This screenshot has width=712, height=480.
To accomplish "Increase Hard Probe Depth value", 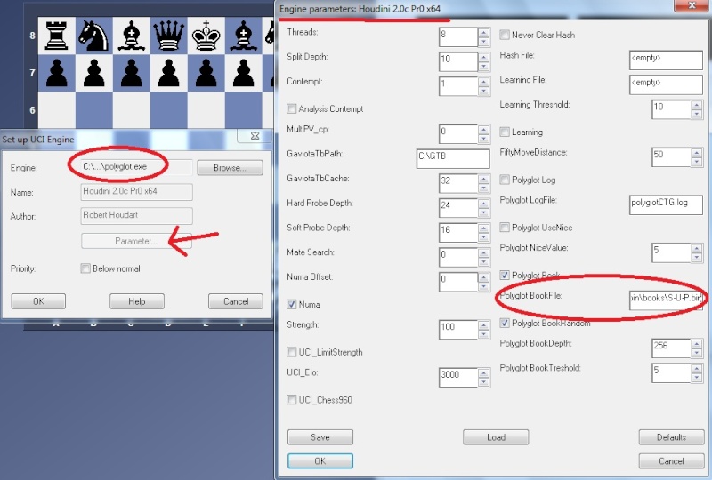I will pyautogui.click(x=484, y=203).
